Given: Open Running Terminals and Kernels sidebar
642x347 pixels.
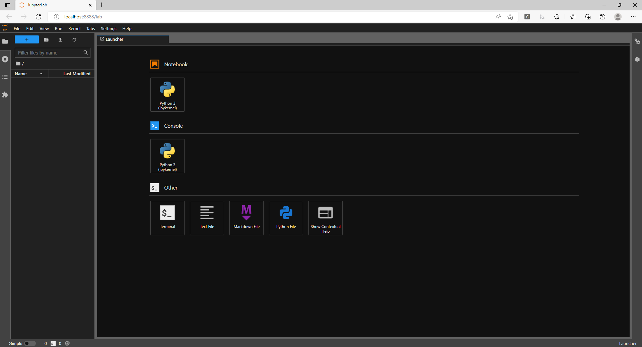Looking at the screenshot, I should pyautogui.click(x=5, y=59).
